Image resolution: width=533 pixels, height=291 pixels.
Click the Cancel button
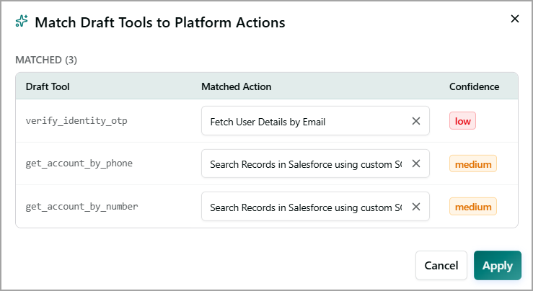[x=441, y=266]
